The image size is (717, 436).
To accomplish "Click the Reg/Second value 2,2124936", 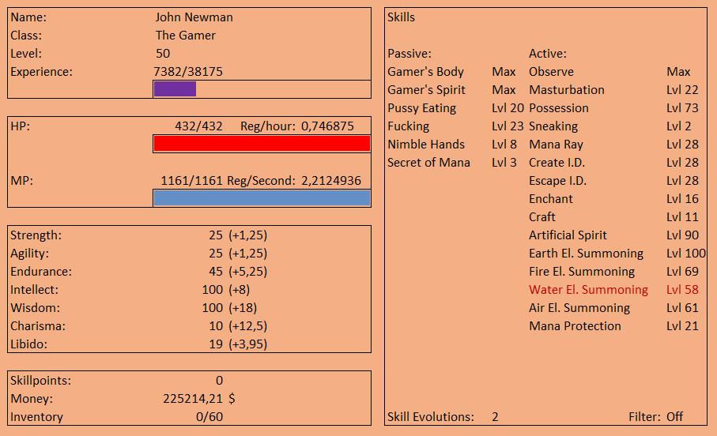I will [331, 181].
